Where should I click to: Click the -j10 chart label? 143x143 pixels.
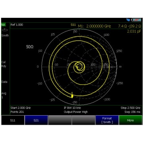[x=39, y=83]
